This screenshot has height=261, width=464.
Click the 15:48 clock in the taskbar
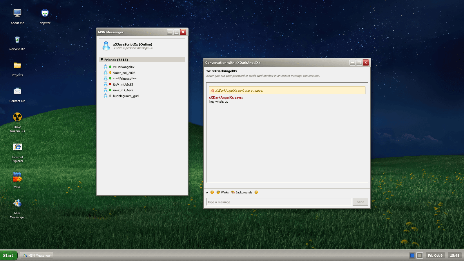click(454, 255)
